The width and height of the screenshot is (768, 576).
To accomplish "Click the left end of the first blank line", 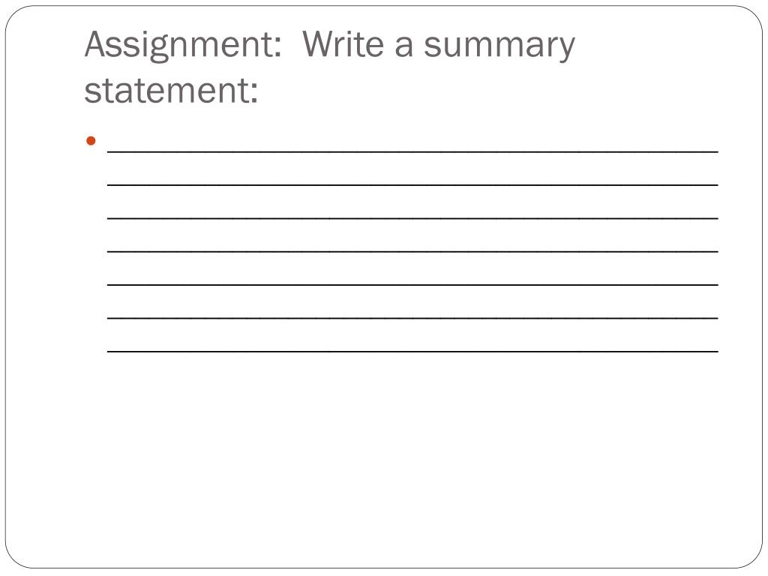I will coord(111,150).
